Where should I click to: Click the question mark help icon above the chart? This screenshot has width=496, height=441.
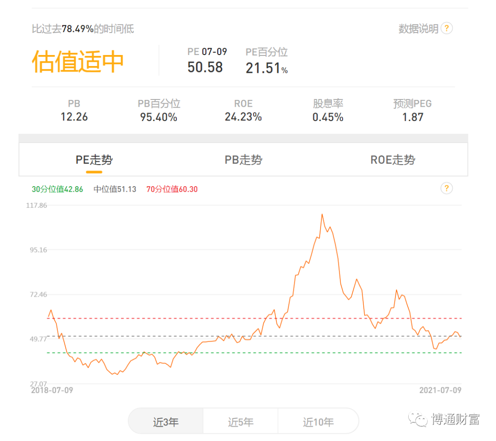click(x=446, y=188)
